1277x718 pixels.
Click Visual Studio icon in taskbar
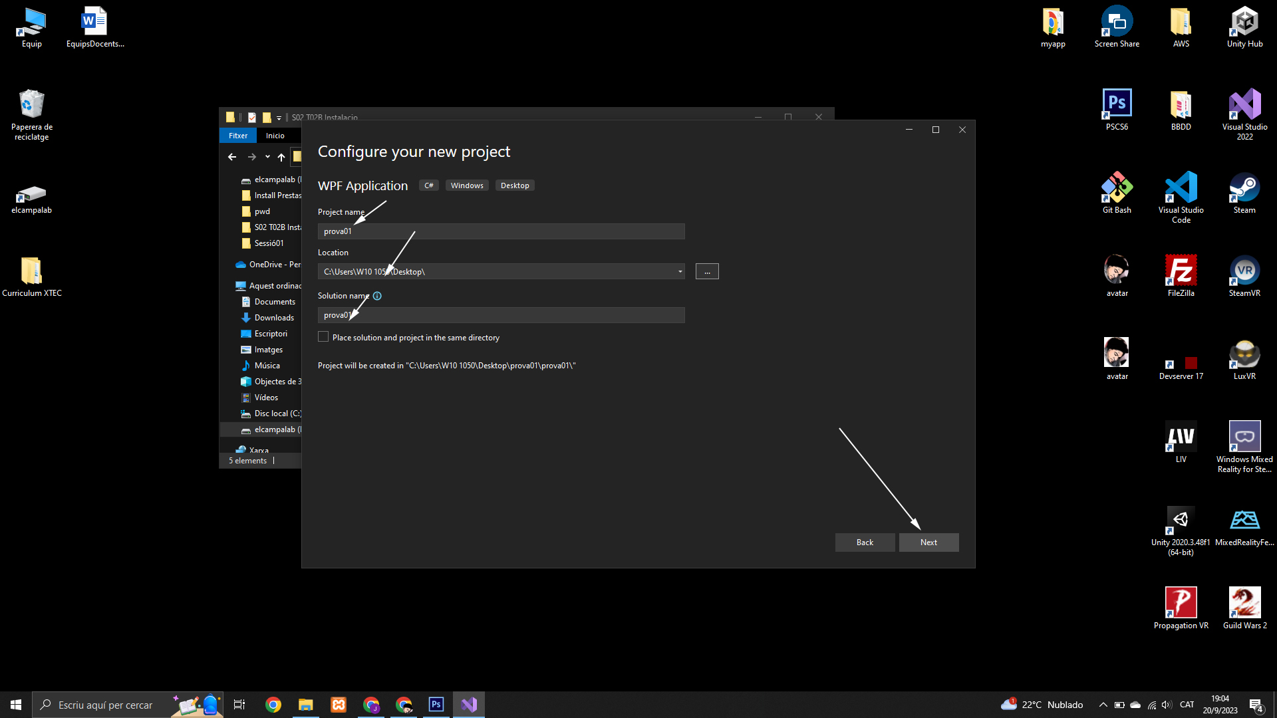pyautogui.click(x=469, y=705)
